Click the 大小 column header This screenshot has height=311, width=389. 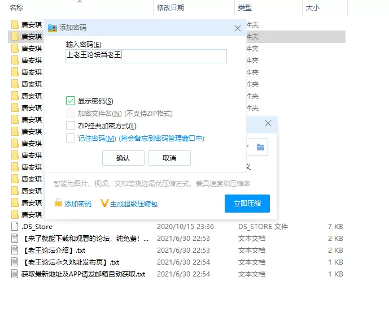pos(312,7)
